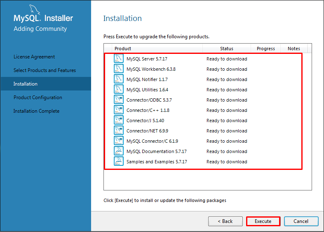The image size is (324, 232).
Task: Cancel the installation
Action: 301,221
